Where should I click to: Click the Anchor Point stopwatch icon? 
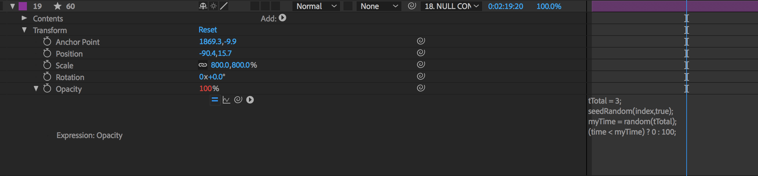[x=47, y=42]
